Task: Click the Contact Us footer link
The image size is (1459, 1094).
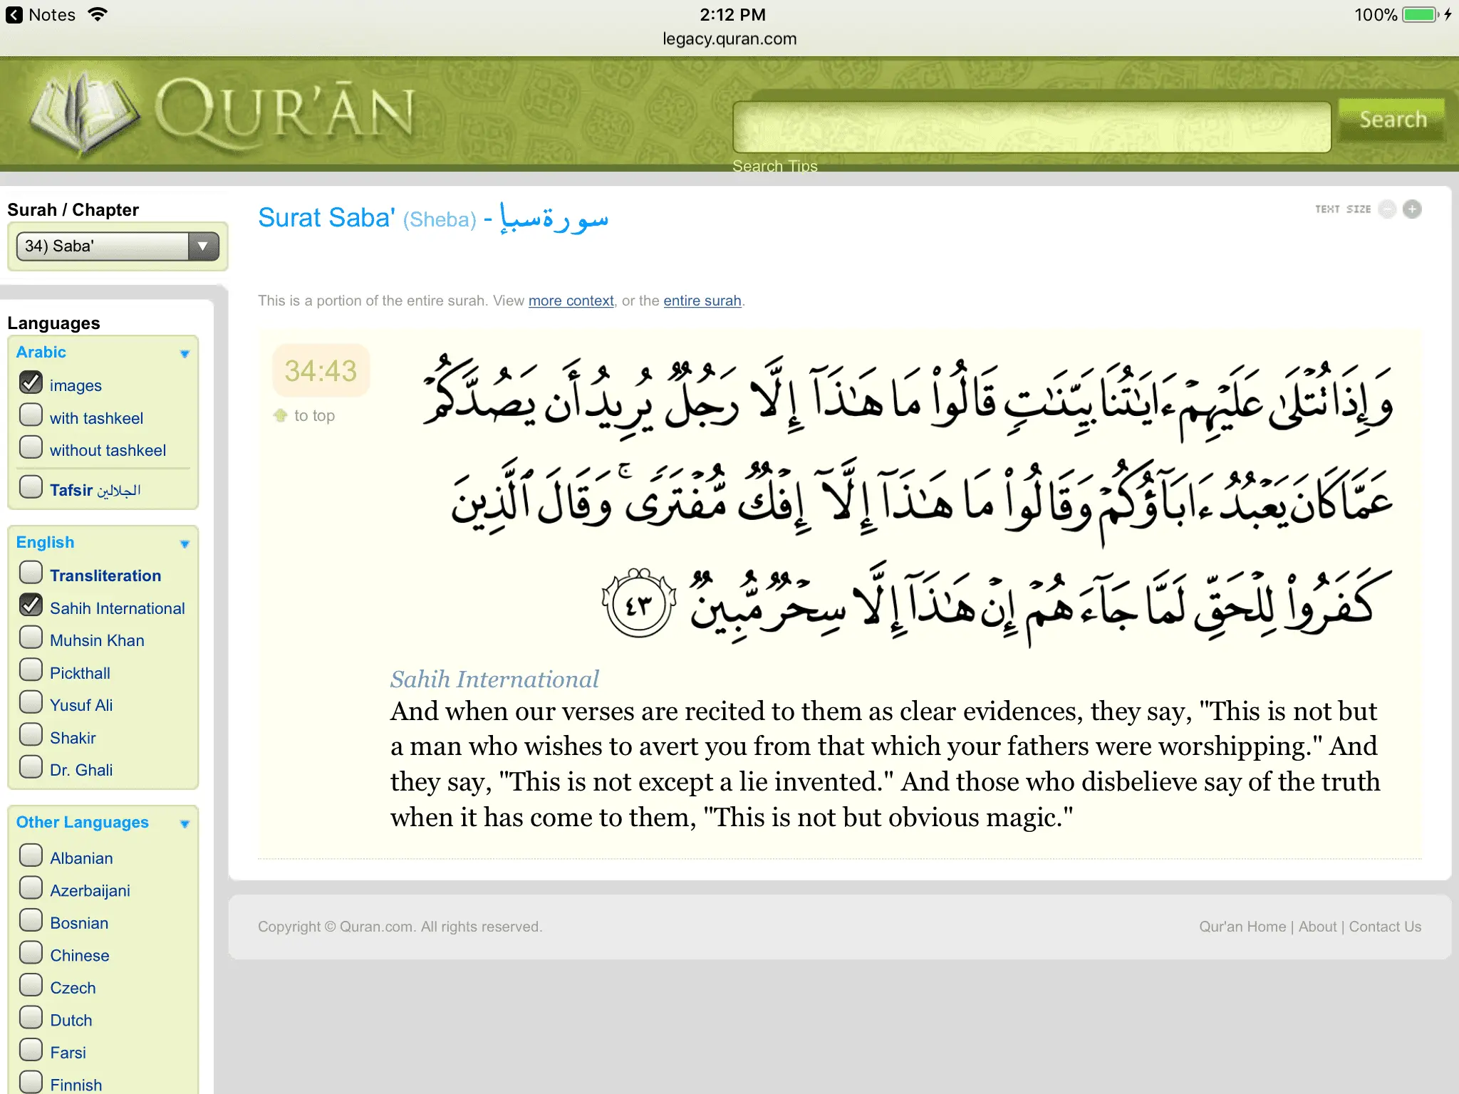Action: (1384, 927)
